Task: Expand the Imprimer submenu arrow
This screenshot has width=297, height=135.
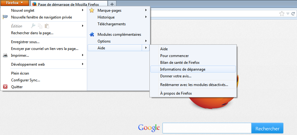Action: coord(82,55)
